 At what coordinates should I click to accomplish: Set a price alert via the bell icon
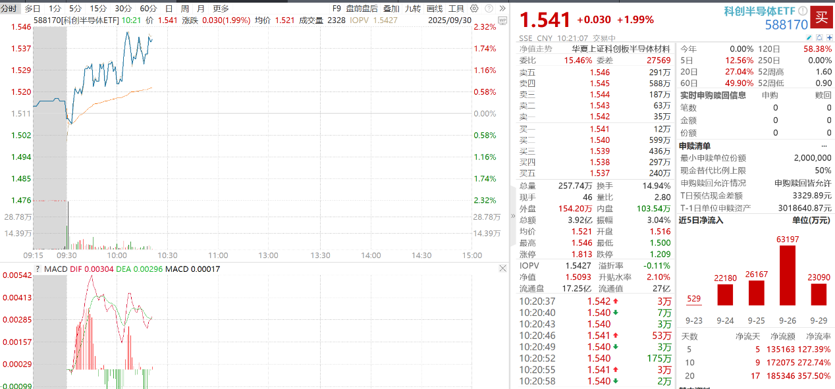click(819, 38)
